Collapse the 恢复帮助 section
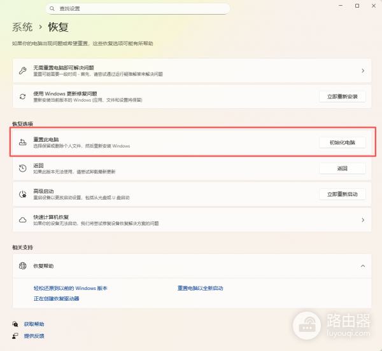The width and height of the screenshot is (382, 351). (363, 266)
